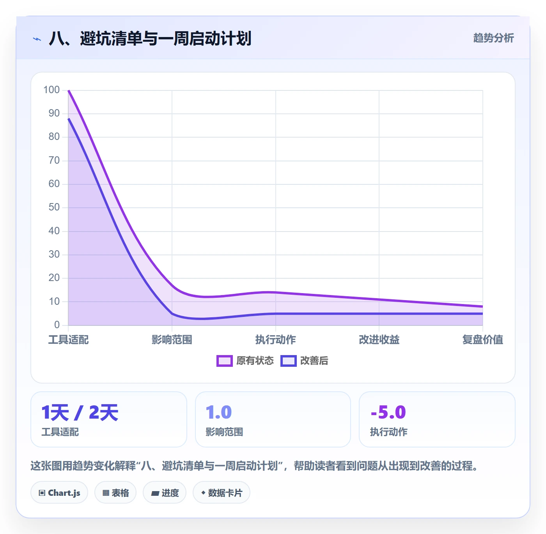Viewport: 546px width, 534px height.
Task: Click the diamond icon in the 数据卡片 tag
Action: click(203, 493)
